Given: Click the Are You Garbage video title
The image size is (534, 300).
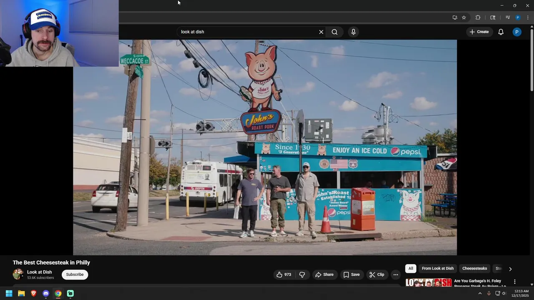Looking at the screenshot, I should pos(480,283).
